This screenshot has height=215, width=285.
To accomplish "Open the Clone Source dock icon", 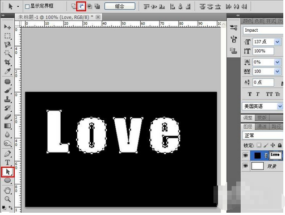I will coord(234,50).
